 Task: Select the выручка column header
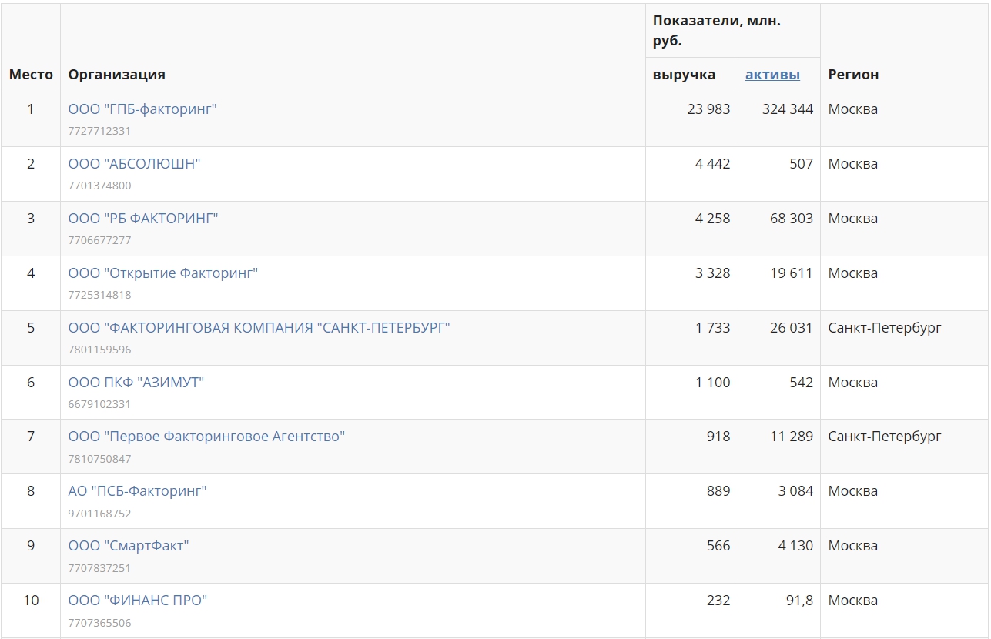tap(685, 75)
